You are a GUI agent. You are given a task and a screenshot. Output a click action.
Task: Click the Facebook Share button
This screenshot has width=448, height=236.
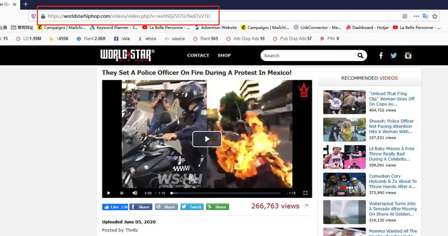pyautogui.click(x=141, y=207)
